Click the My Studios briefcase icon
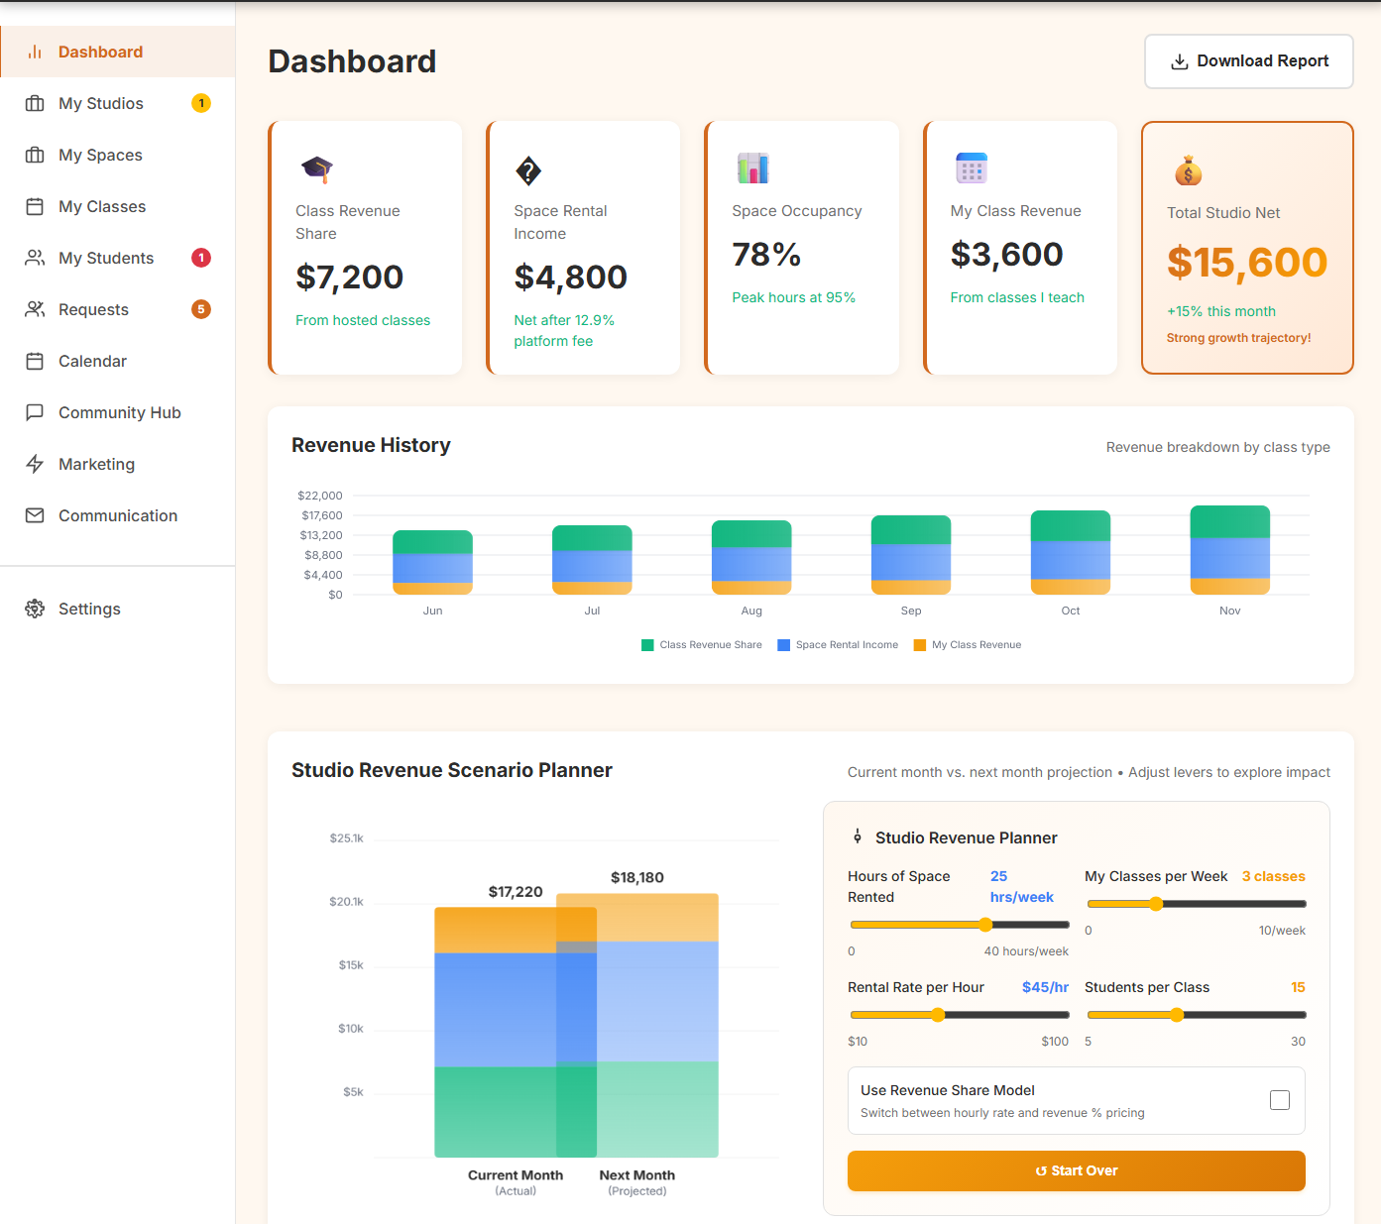 [36, 103]
